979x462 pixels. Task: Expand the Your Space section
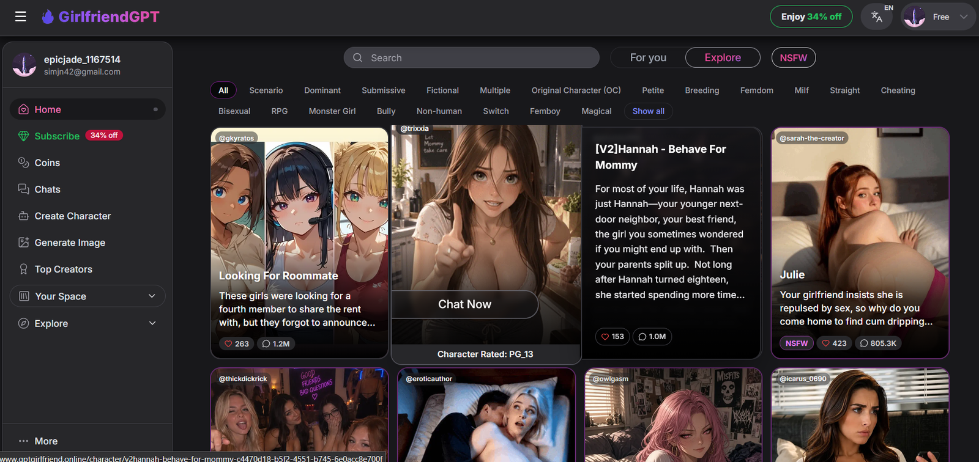pyautogui.click(x=87, y=296)
